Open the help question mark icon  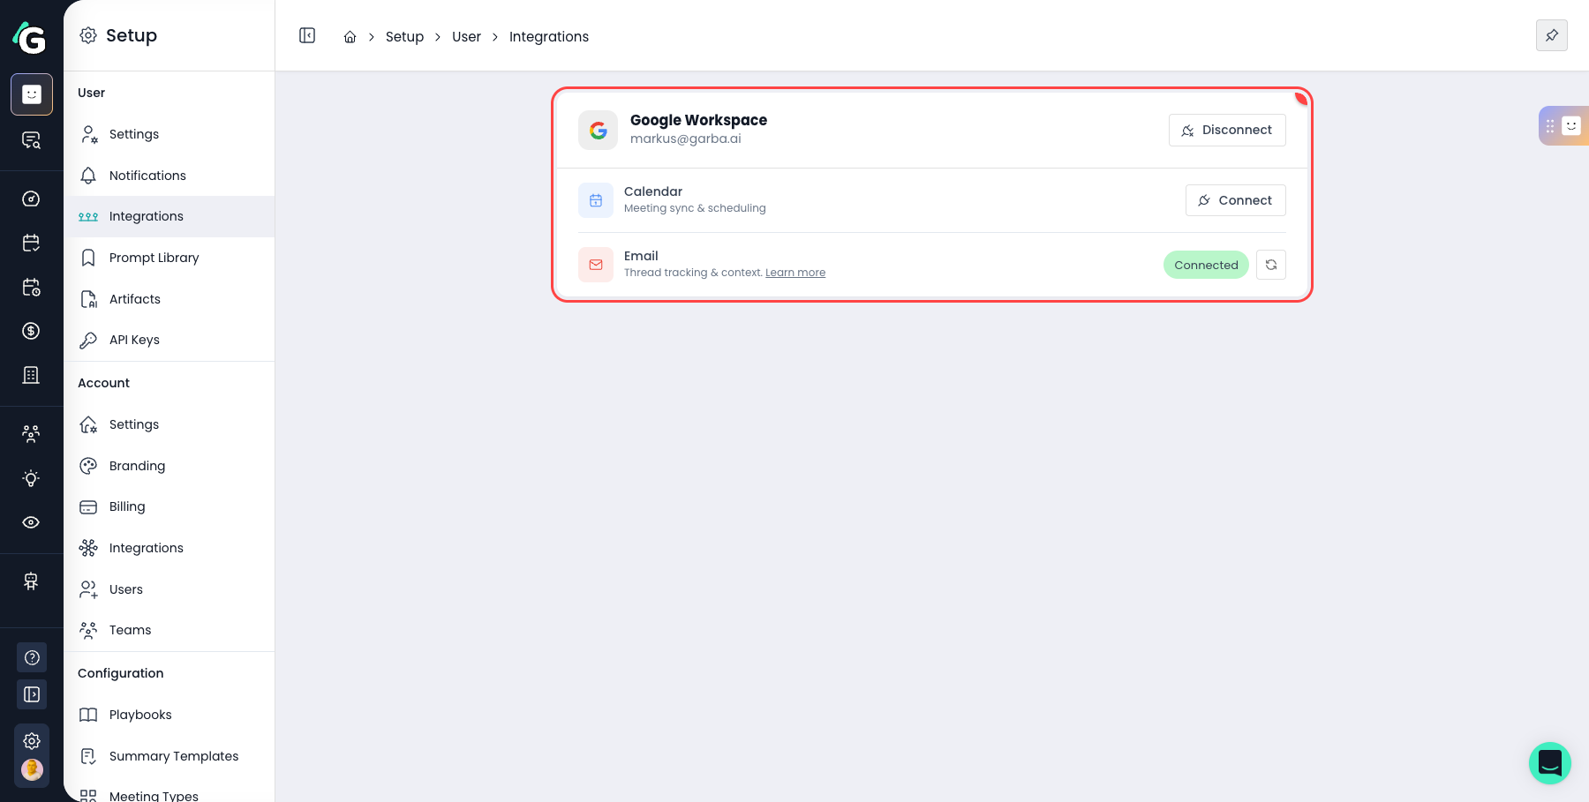click(32, 657)
